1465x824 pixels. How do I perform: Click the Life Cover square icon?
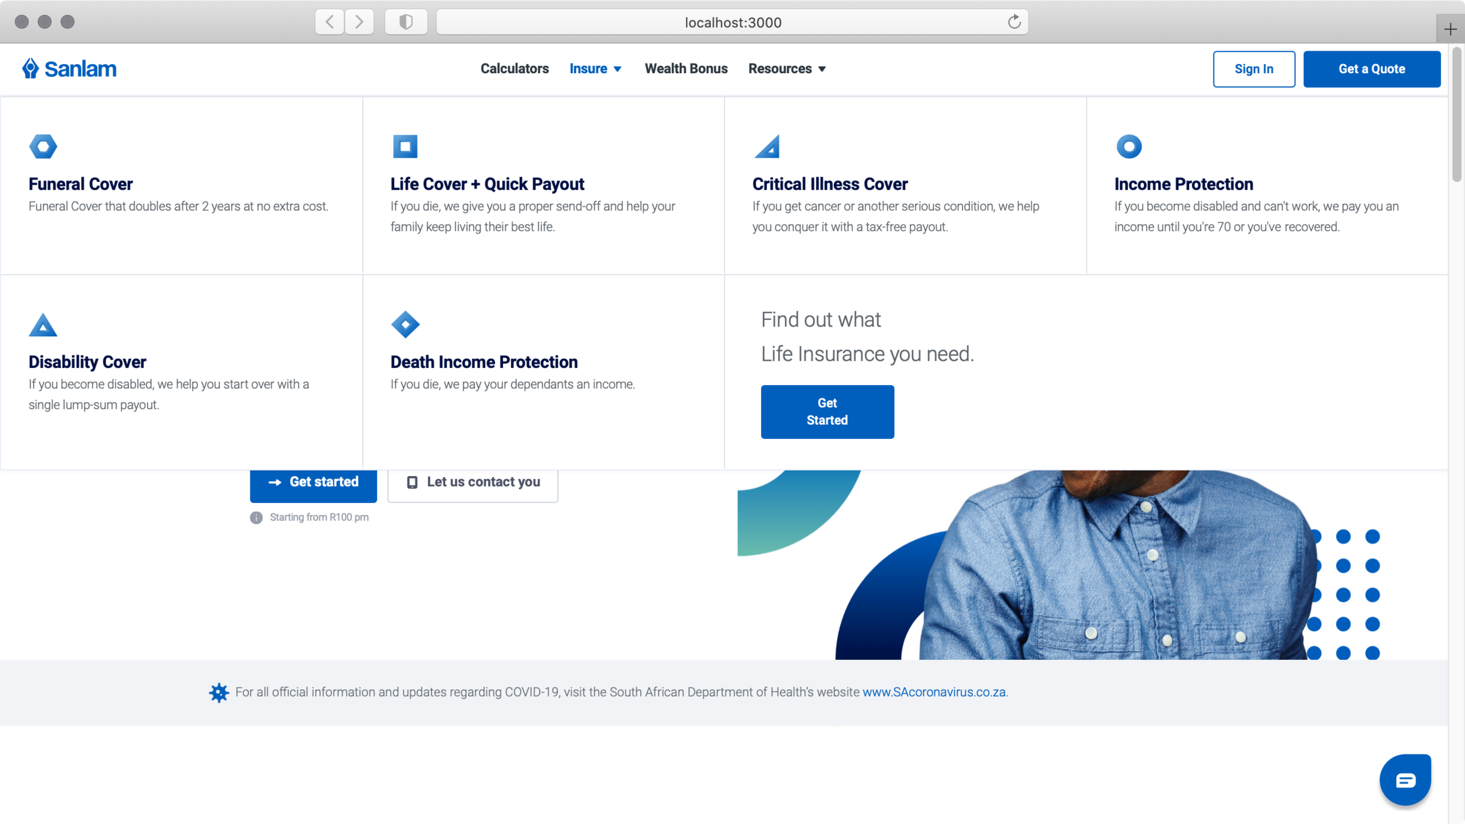[x=405, y=146]
